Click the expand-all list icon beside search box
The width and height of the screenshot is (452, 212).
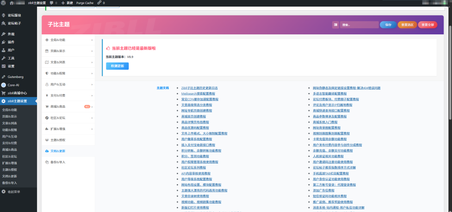[x=335, y=25]
